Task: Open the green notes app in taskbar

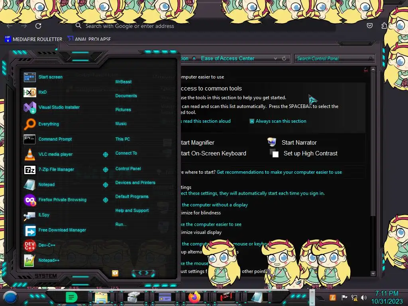Action: [71, 297]
